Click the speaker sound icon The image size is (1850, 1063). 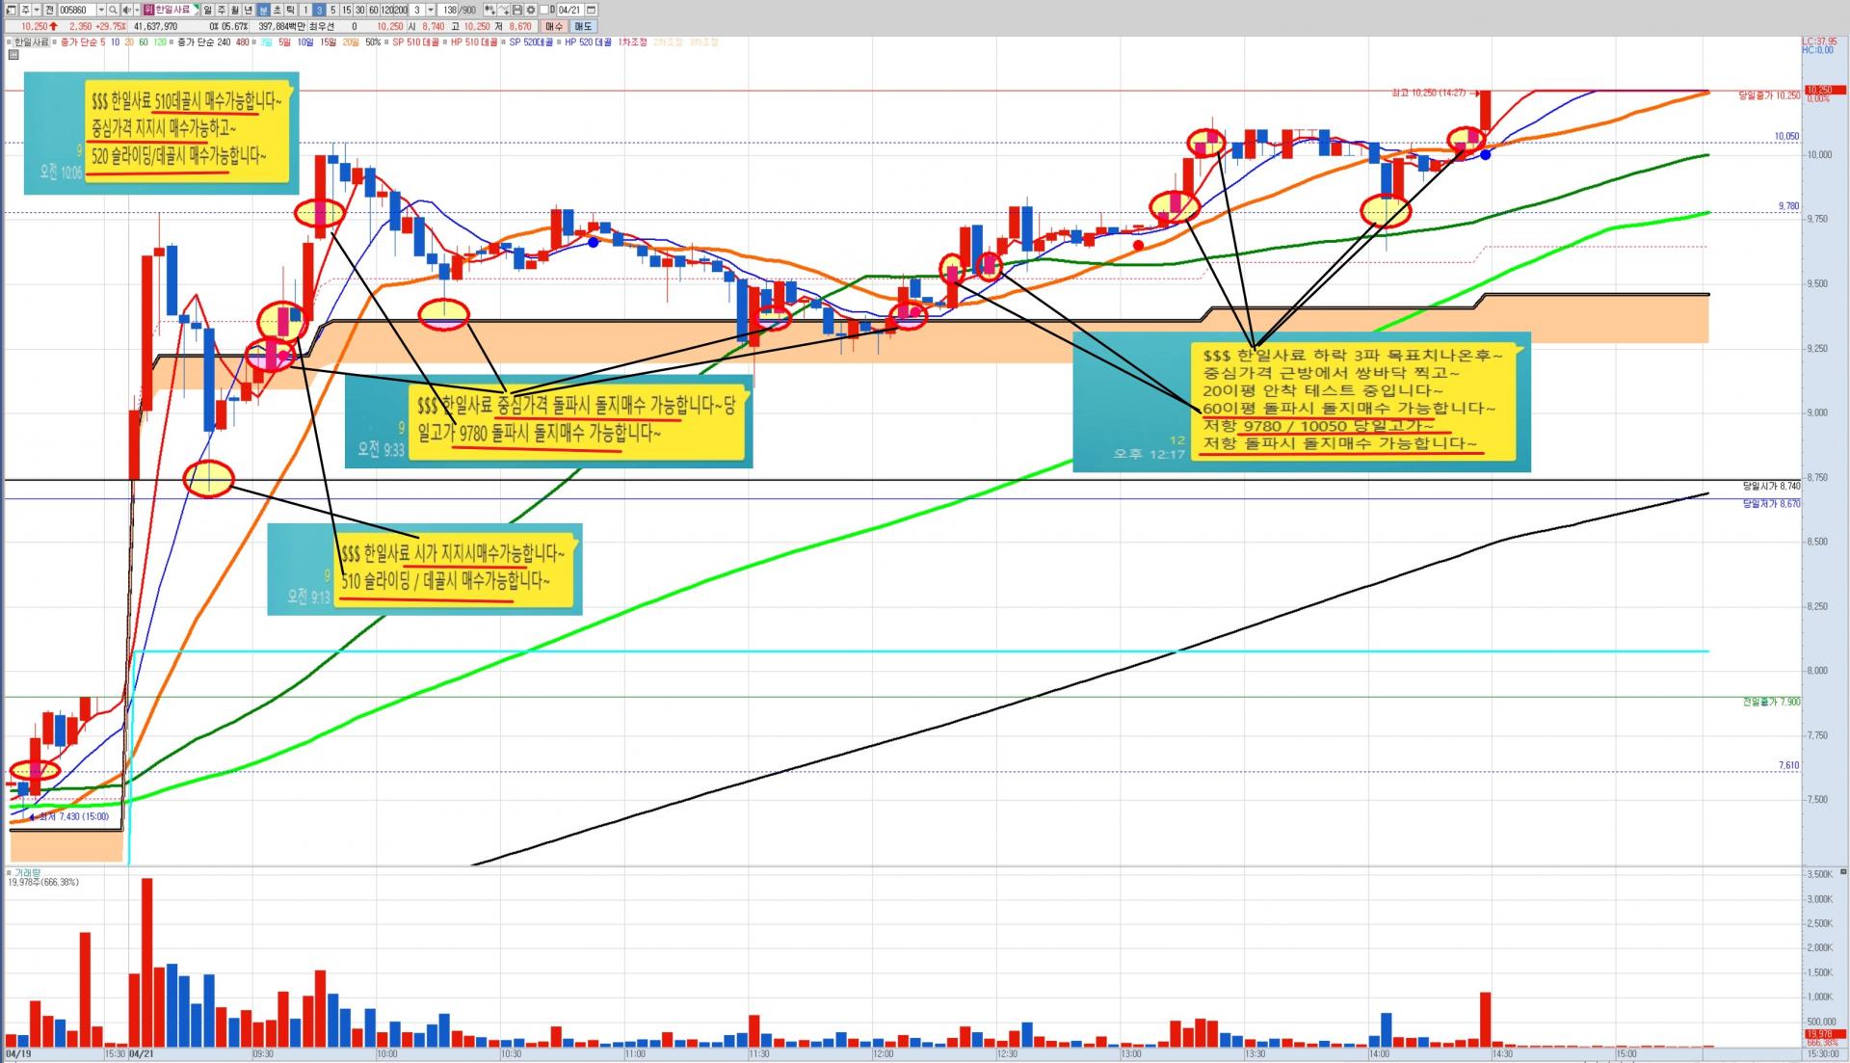(x=126, y=10)
